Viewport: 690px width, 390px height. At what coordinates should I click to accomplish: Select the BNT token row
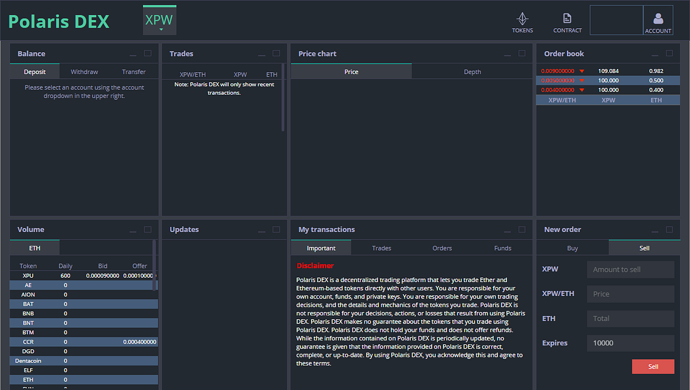[83, 323]
